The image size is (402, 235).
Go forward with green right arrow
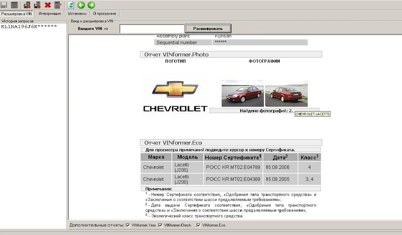point(91,5)
